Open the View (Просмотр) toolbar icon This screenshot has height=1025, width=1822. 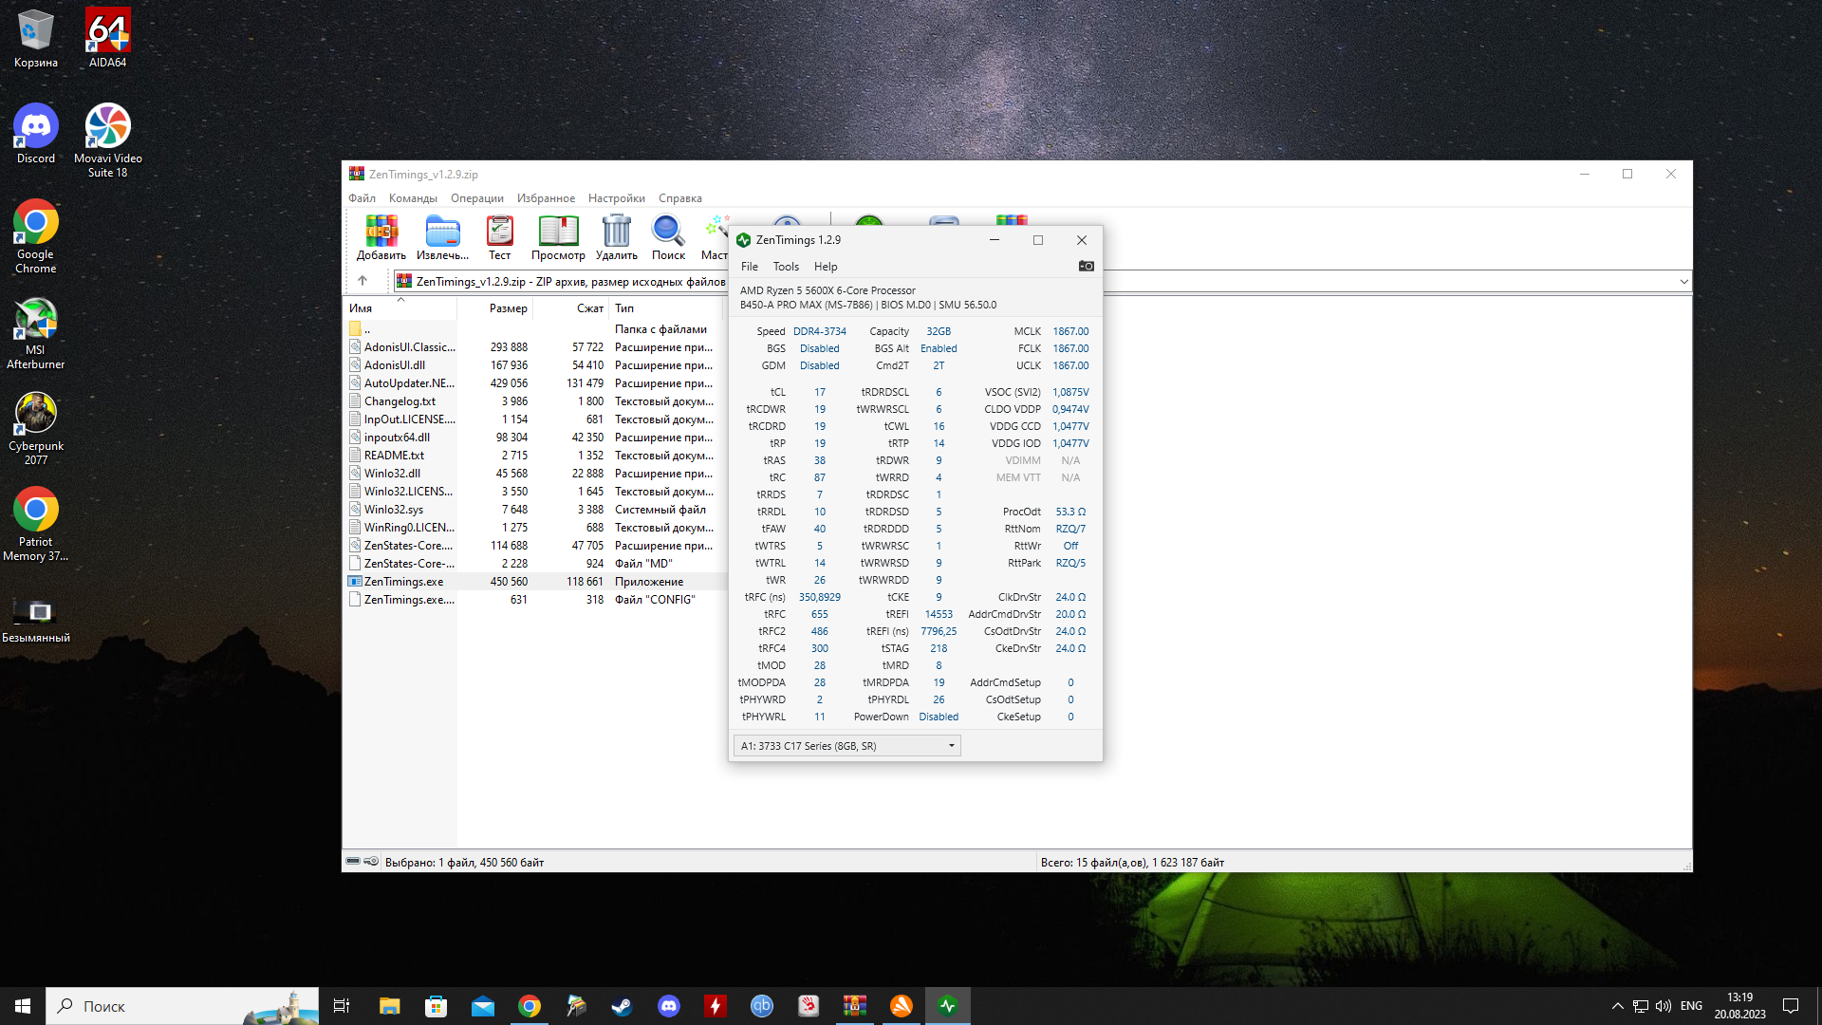pyautogui.click(x=558, y=232)
